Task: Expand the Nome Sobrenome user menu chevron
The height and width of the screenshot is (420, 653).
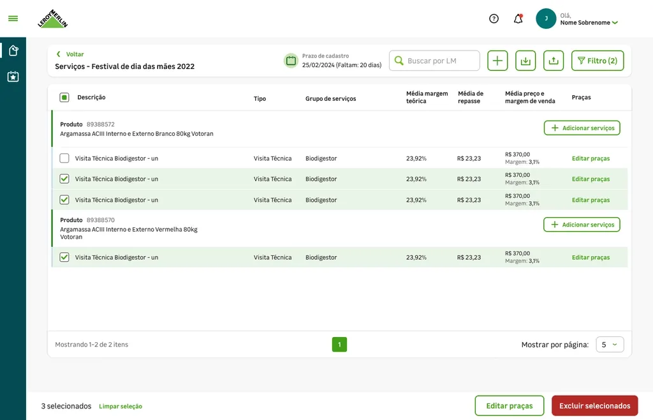Action: pos(615,23)
